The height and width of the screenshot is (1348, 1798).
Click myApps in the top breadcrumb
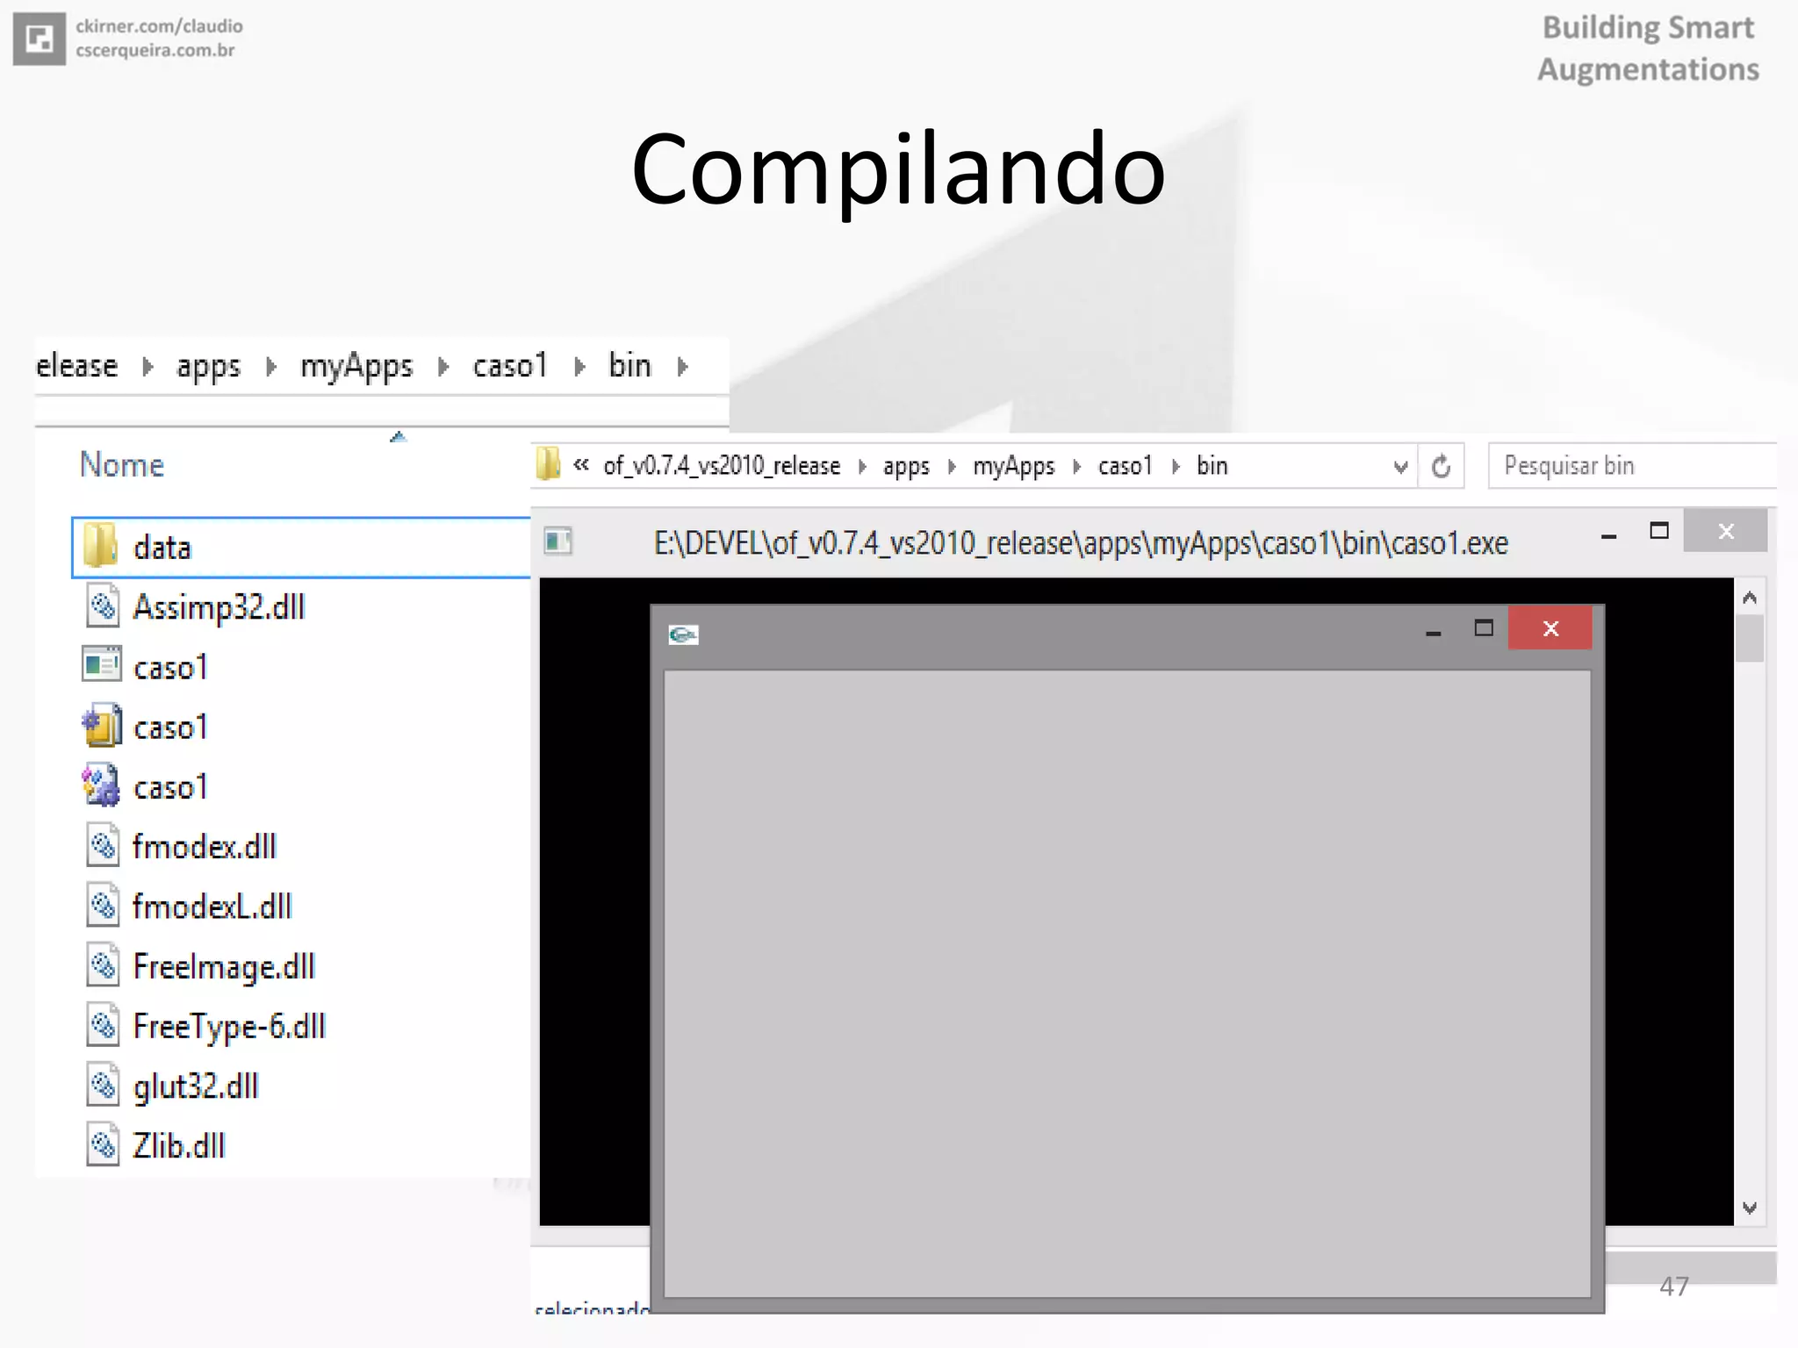[x=356, y=367]
